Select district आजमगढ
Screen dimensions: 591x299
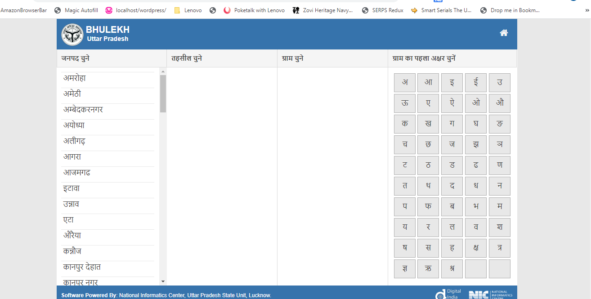108,173
